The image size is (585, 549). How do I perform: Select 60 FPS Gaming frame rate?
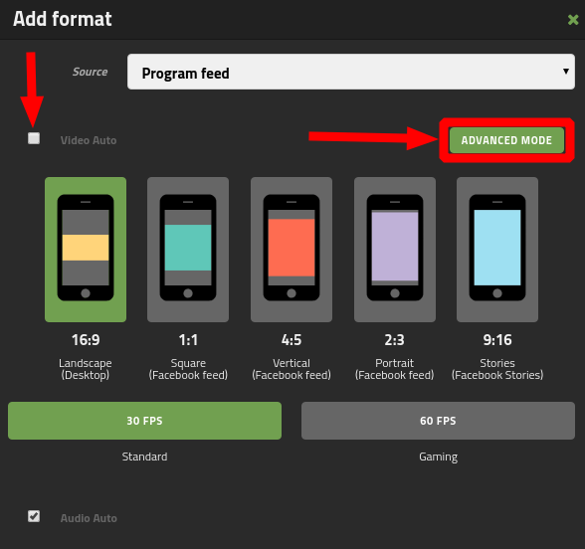point(438,421)
